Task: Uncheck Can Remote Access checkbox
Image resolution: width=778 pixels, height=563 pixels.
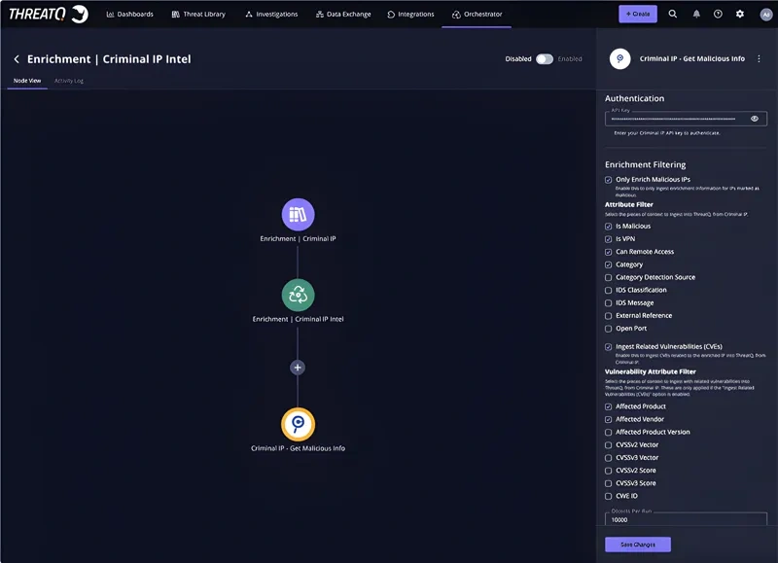Action: click(x=608, y=252)
